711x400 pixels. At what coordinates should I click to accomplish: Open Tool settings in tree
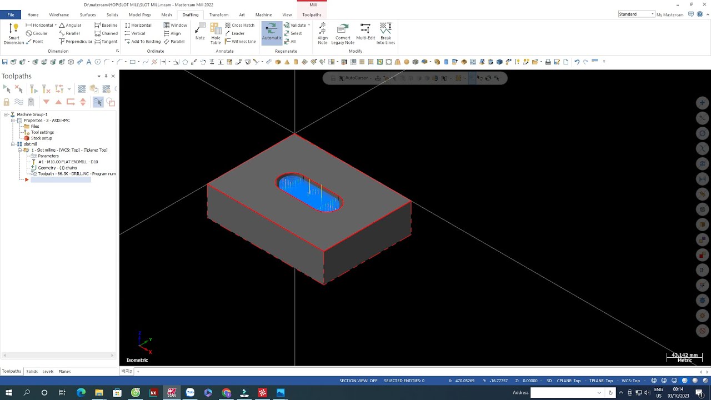[42, 132]
